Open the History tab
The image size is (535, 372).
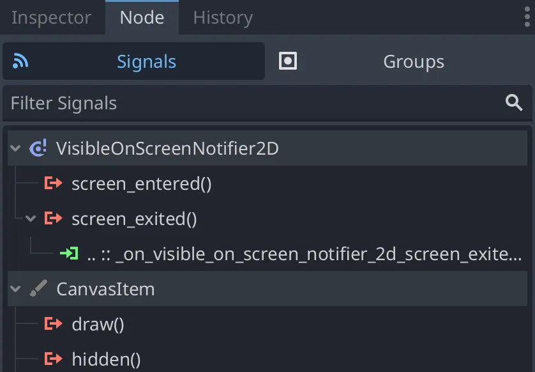tap(223, 18)
